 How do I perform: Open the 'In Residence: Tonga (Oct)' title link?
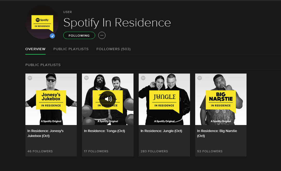[104, 131]
